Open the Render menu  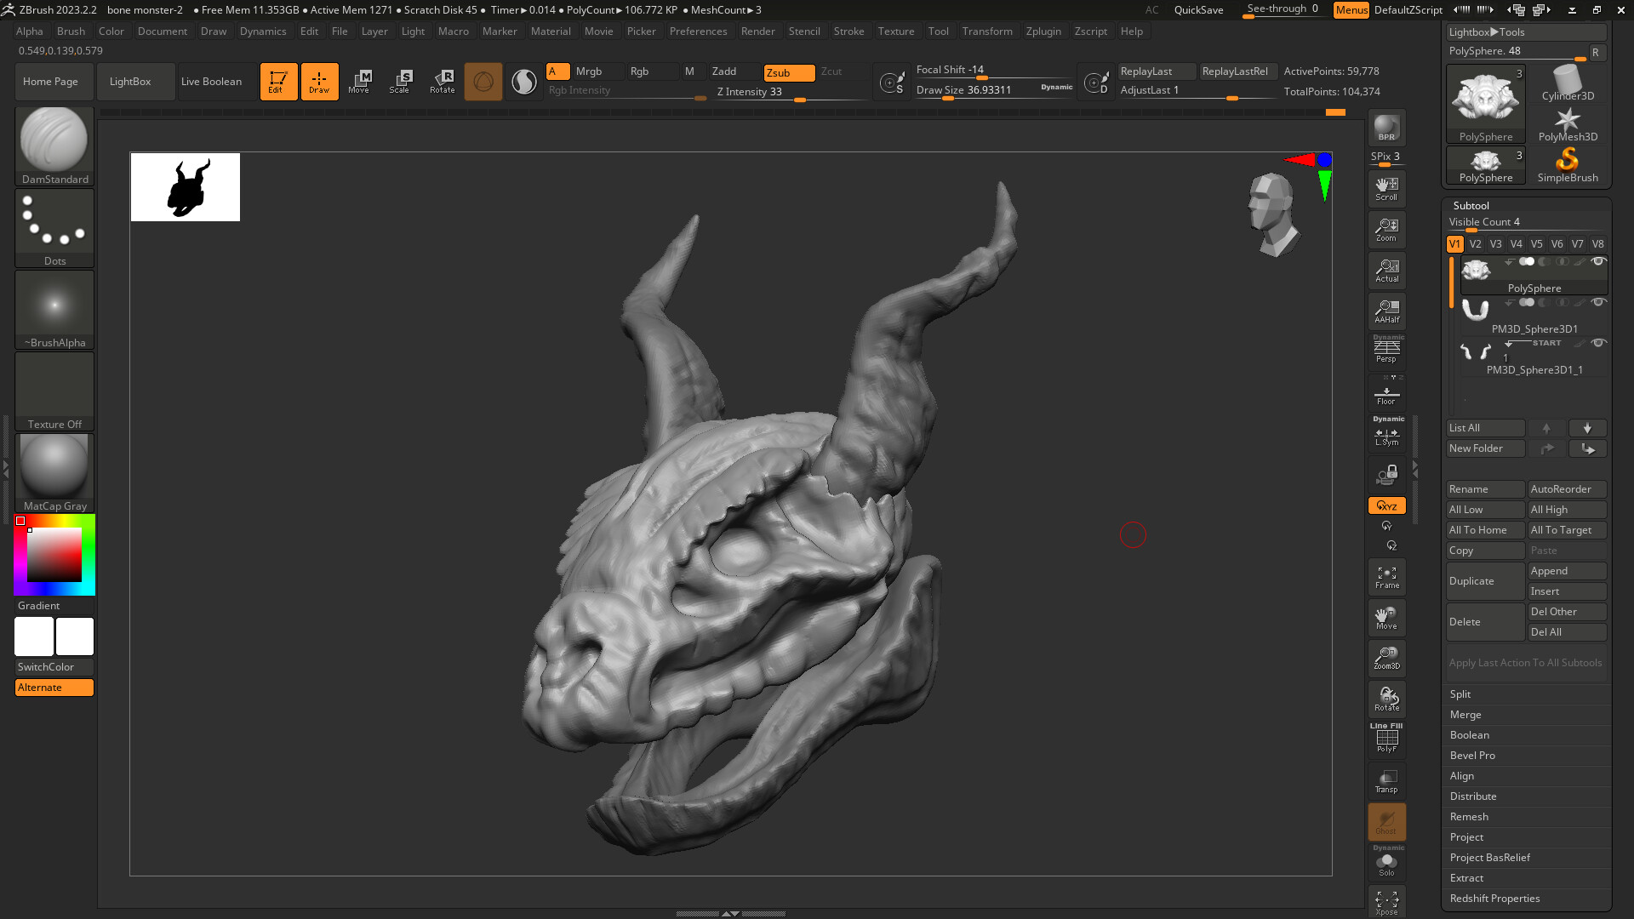coord(758,31)
